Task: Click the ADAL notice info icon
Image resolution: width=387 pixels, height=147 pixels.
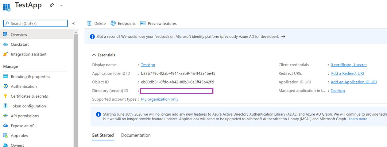Action: tap(98, 114)
